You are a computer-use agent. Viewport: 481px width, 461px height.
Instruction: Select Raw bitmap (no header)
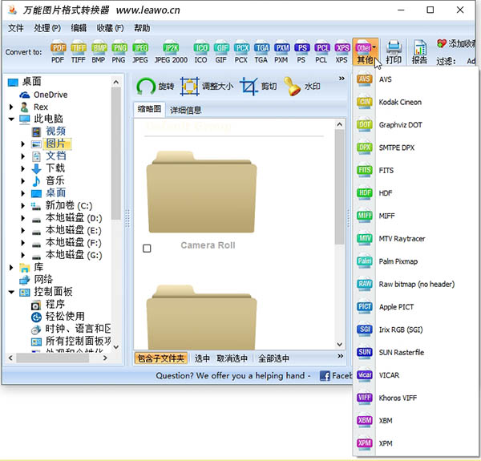pyautogui.click(x=415, y=284)
